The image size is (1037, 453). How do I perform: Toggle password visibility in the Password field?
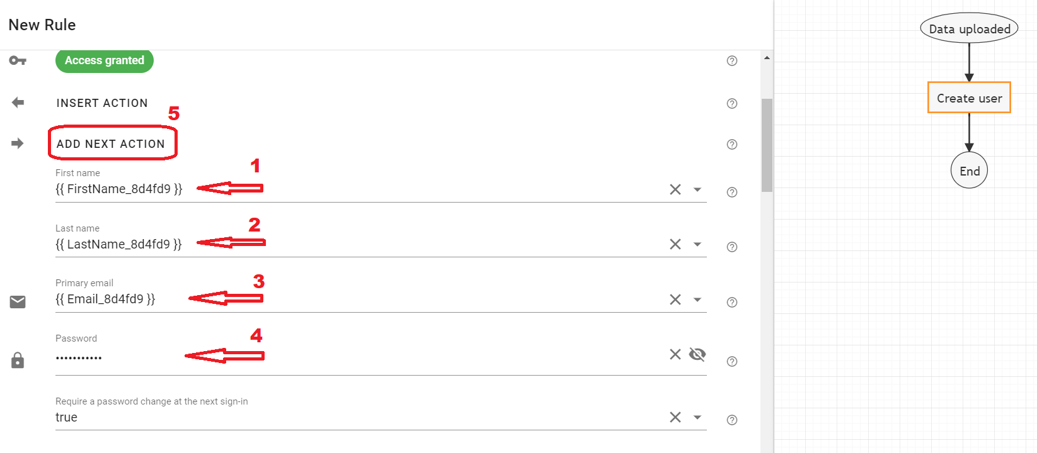[697, 354]
